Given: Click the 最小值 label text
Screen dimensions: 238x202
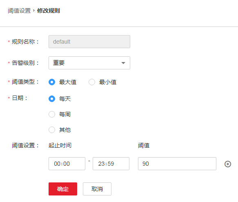Looking at the screenshot, I should 108,82.
